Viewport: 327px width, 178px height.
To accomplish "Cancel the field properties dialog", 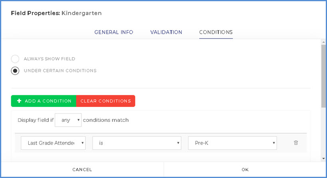I will pyautogui.click(x=82, y=170).
